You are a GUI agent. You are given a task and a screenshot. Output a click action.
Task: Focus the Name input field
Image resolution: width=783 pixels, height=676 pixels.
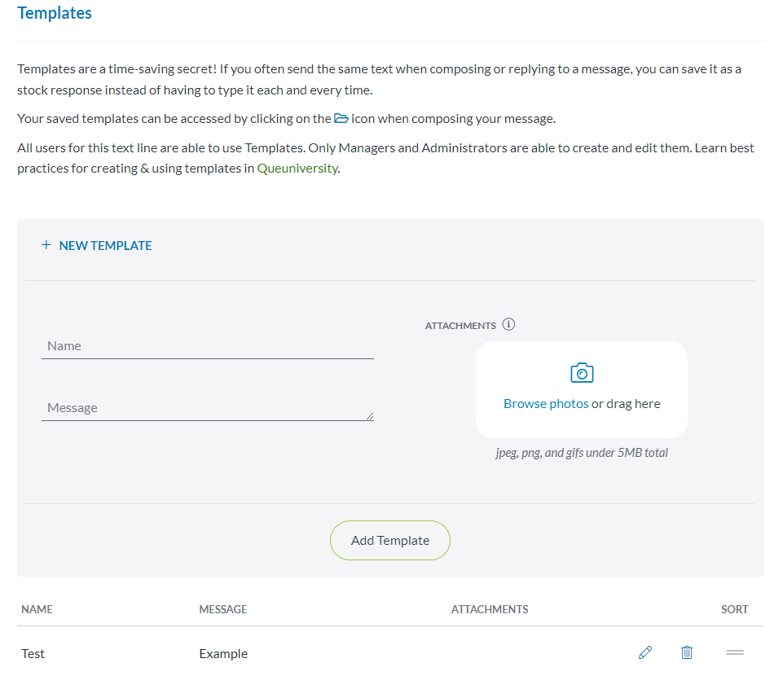tap(207, 346)
